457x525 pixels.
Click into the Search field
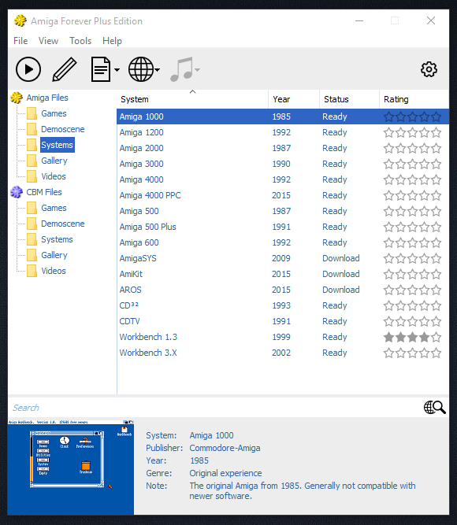214,408
